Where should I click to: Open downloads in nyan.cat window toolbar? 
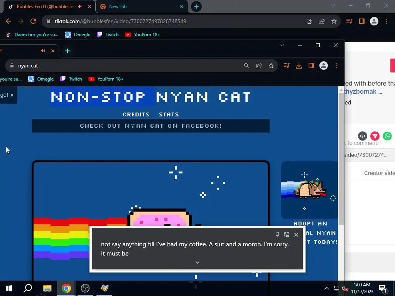[299, 66]
